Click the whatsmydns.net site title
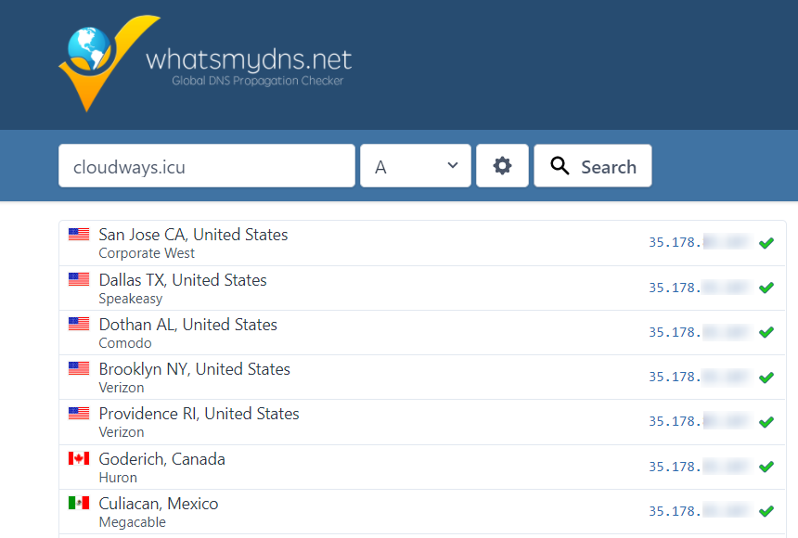The image size is (798, 538). [x=249, y=59]
